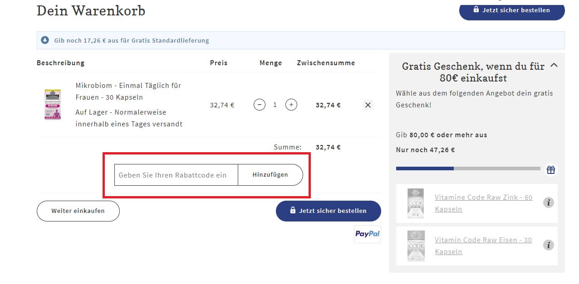This screenshot has height=284, width=579.
Task: Click the Zwischensumme column header
Action: 326,63
